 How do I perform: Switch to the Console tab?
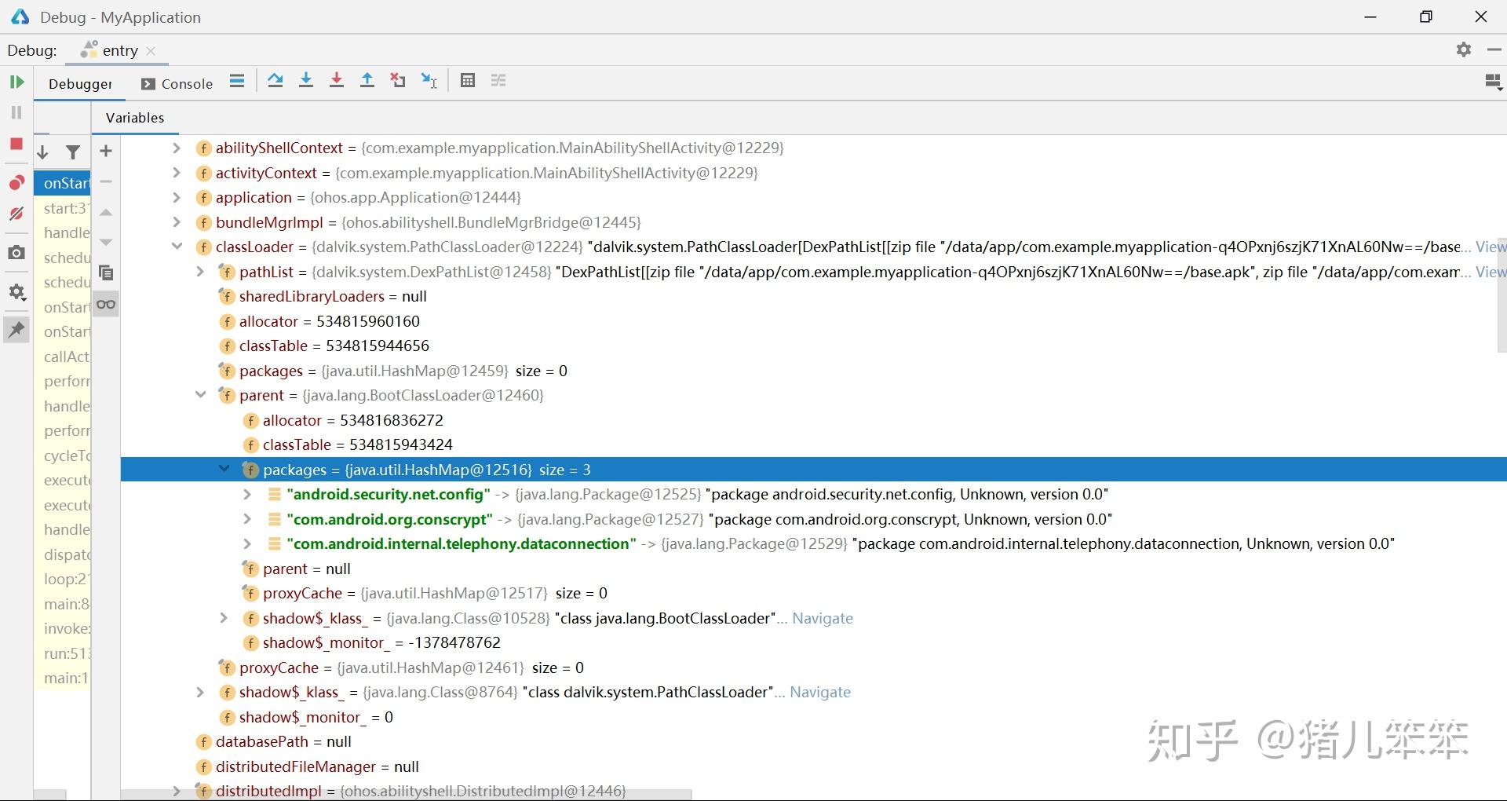(x=177, y=84)
